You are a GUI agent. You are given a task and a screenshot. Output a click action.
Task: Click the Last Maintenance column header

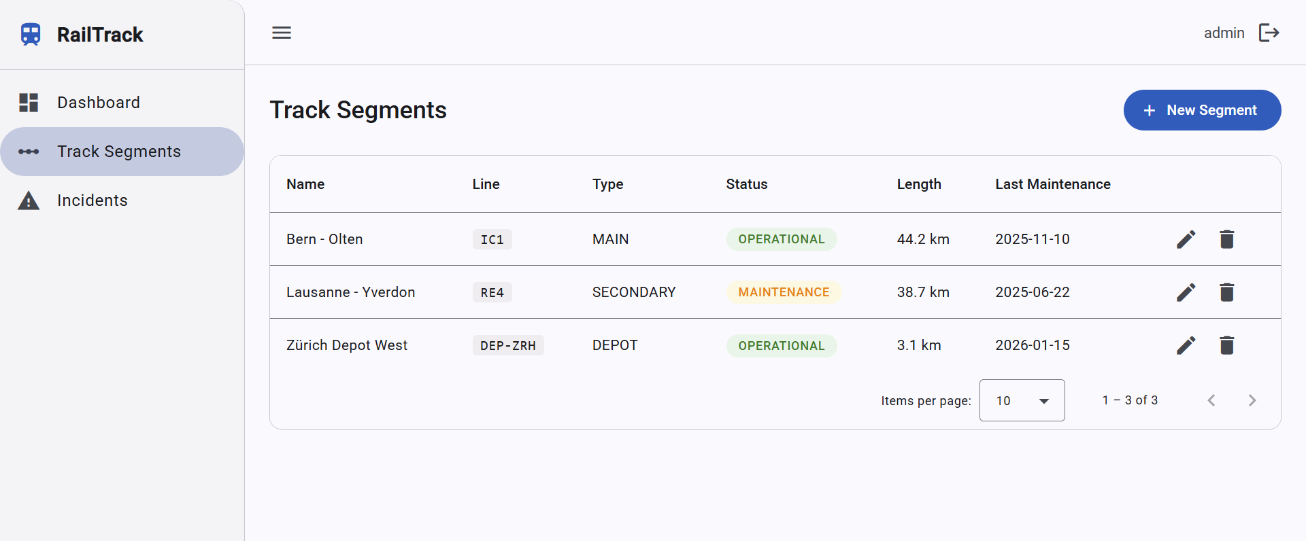click(x=1052, y=184)
